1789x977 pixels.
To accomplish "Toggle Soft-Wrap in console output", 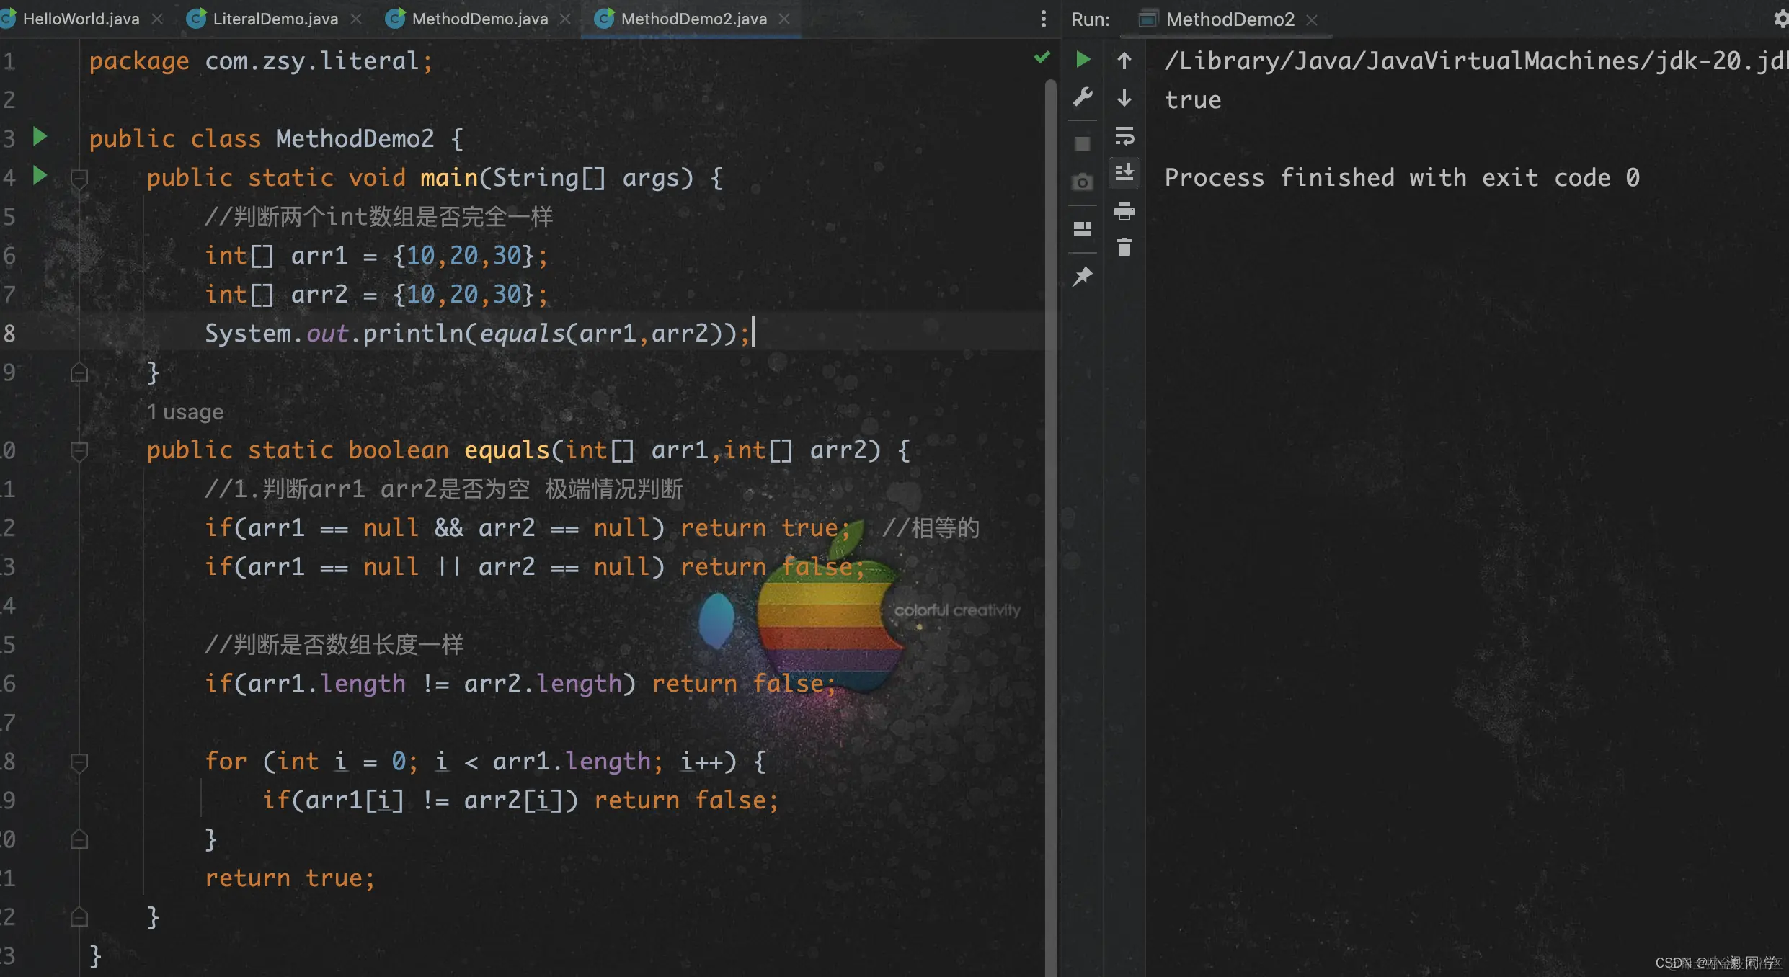I will [x=1124, y=135].
